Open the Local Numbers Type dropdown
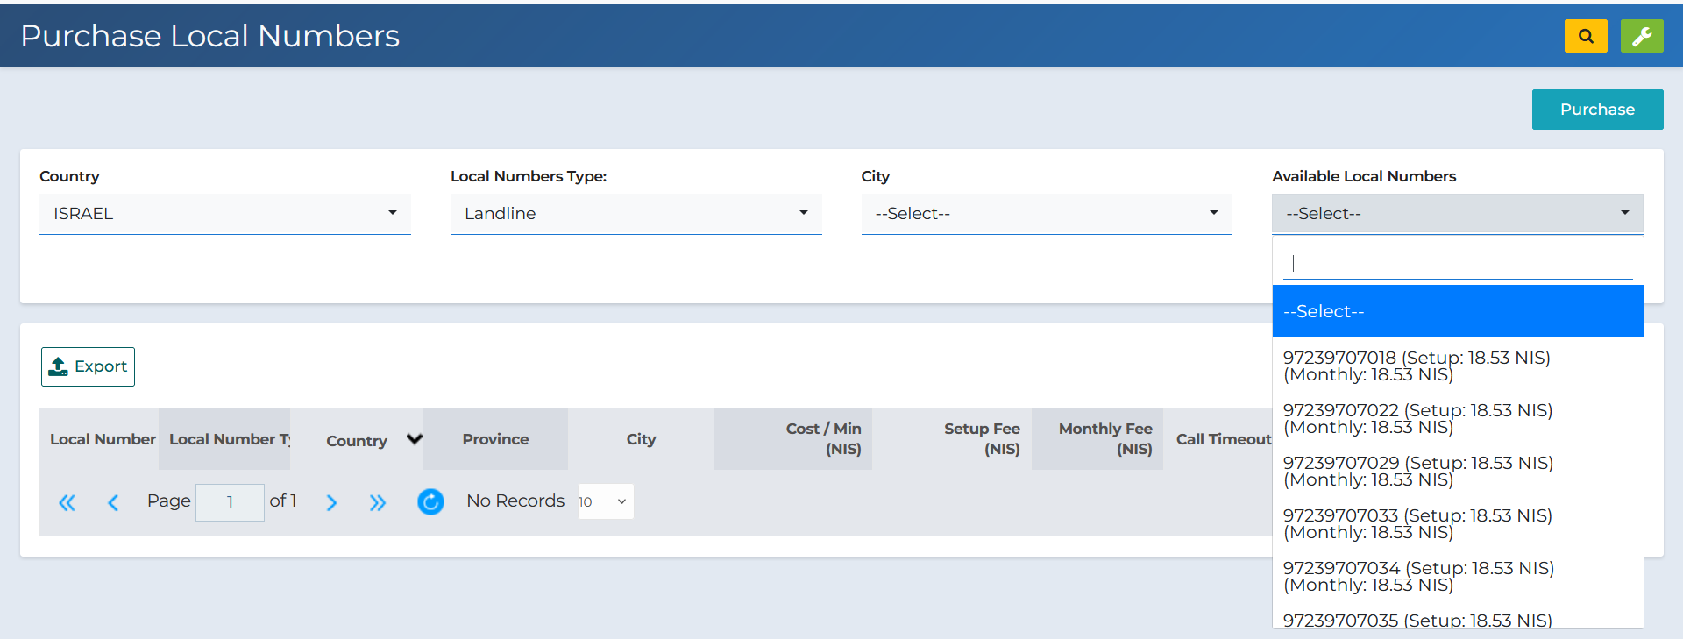This screenshot has width=1683, height=639. (636, 214)
